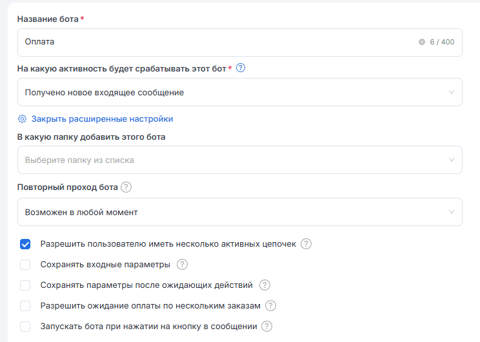This screenshot has width=480, height=342.
Task: Enable Разрешить ожидание оплаты по нескольким заказам
Action: click(x=25, y=306)
